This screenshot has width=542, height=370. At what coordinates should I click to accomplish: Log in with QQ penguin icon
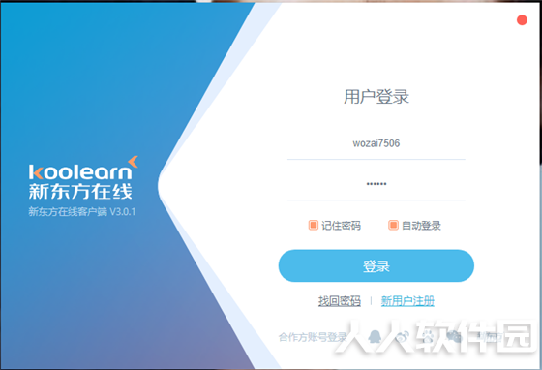pos(375,336)
